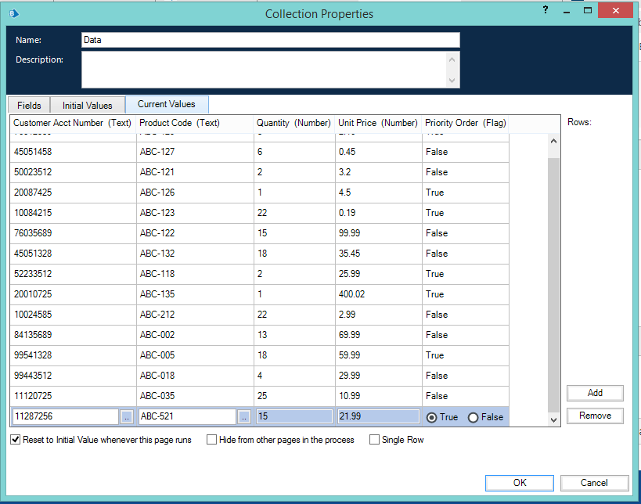The image size is (641, 504).
Task: Enable the Single Row checkbox
Action: click(375, 440)
